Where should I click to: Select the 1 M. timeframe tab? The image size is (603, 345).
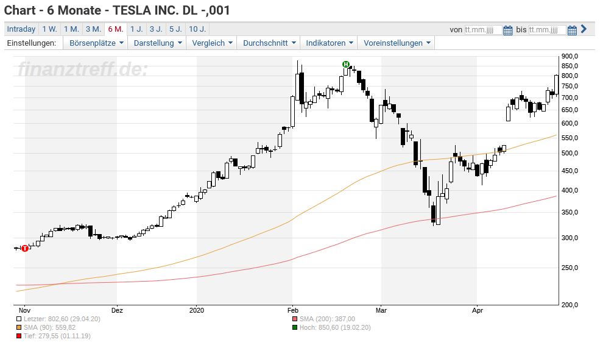click(x=71, y=29)
